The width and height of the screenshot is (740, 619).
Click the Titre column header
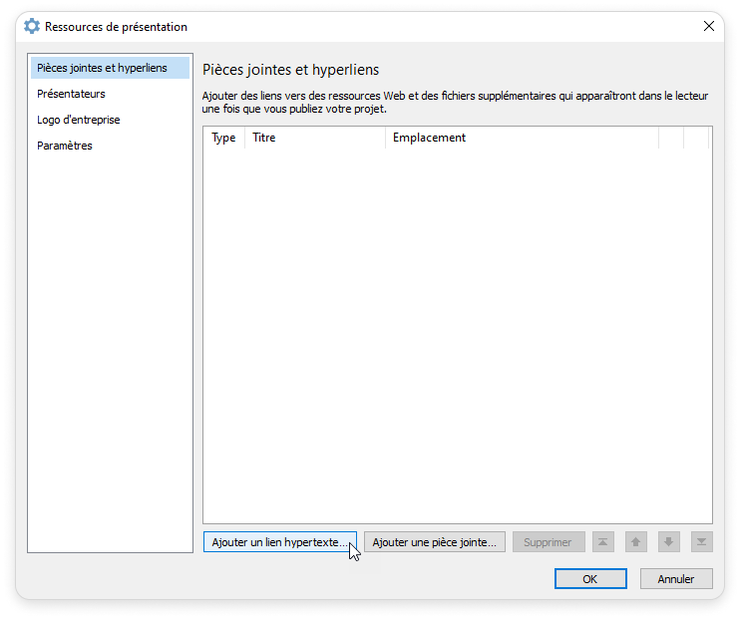tap(264, 138)
